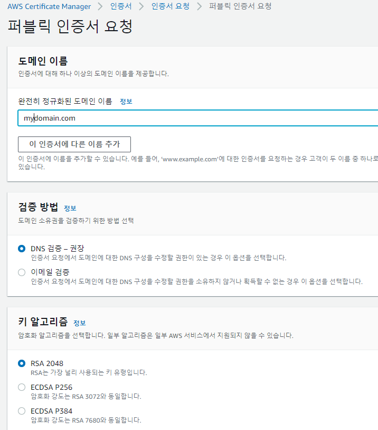Click text 도메인 소유권을 검증하기 위한 방법 선택

point(76,221)
